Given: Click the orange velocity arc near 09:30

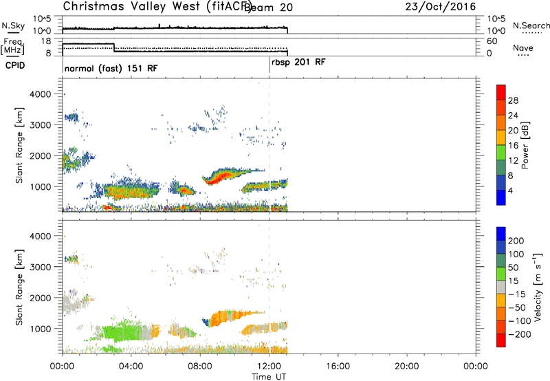Looking at the screenshot, I should pyautogui.click(x=225, y=318).
